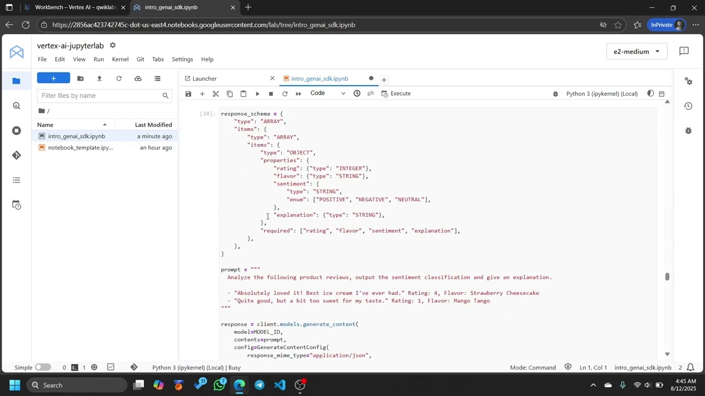Image resolution: width=705 pixels, height=396 pixels.
Task: Refresh the file browser list
Action: click(118, 79)
